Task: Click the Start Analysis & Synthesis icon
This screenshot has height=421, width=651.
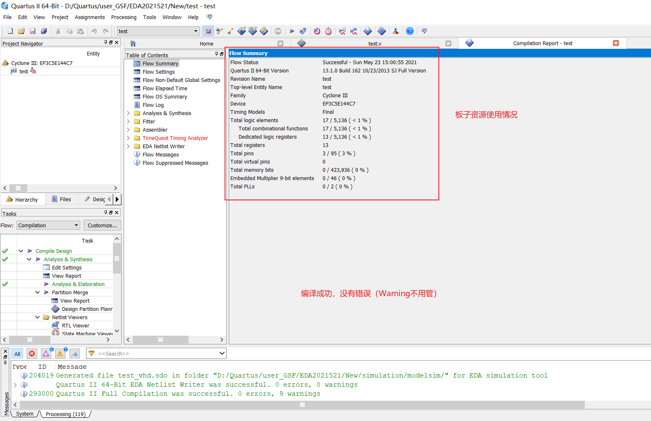Action: coord(303,31)
